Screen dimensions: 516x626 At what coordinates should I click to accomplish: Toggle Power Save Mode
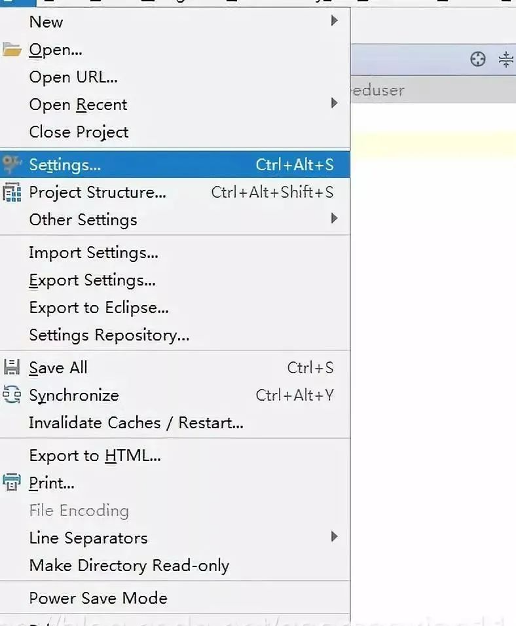[x=175, y=598]
